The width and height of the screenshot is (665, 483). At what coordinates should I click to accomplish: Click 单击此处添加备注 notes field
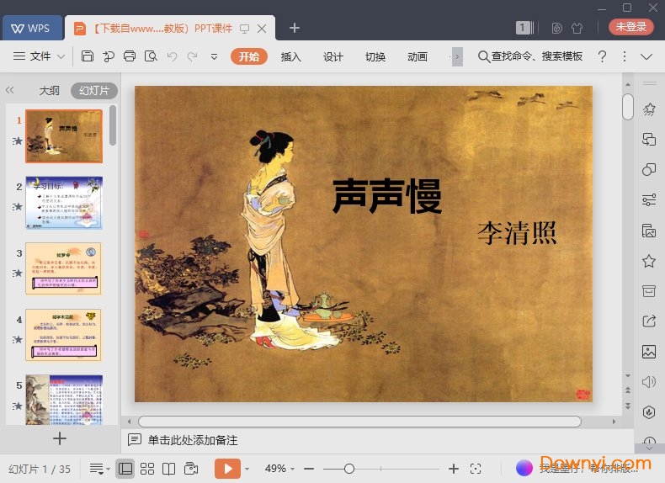click(193, 440)
